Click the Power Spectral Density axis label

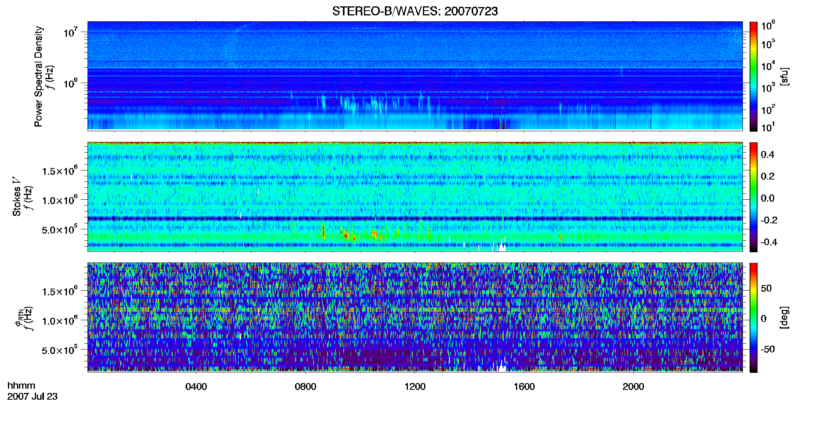click(38, 76)
